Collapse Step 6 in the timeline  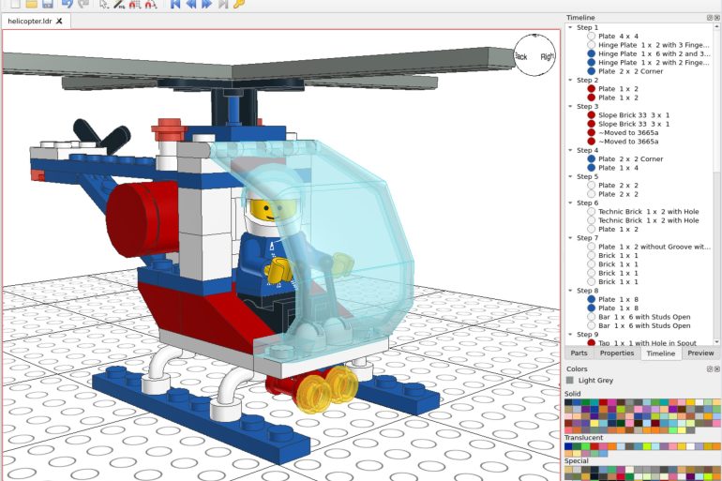click(570, 203)
